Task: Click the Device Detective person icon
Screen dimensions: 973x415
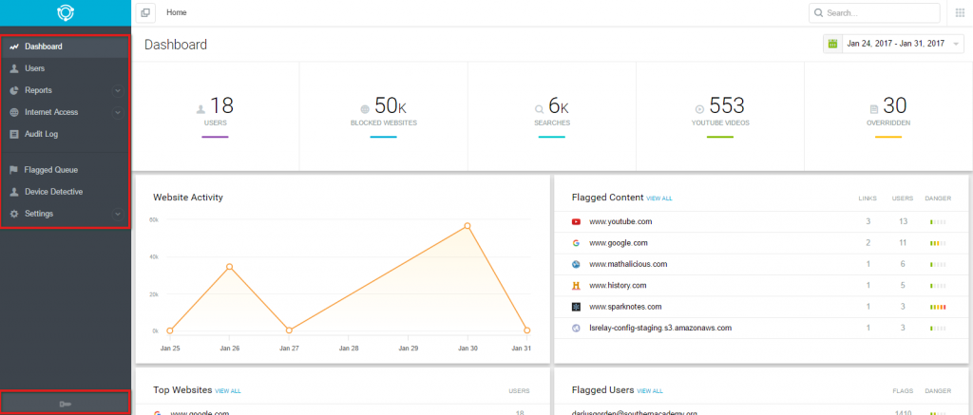Action: click(x=14, y=192)
